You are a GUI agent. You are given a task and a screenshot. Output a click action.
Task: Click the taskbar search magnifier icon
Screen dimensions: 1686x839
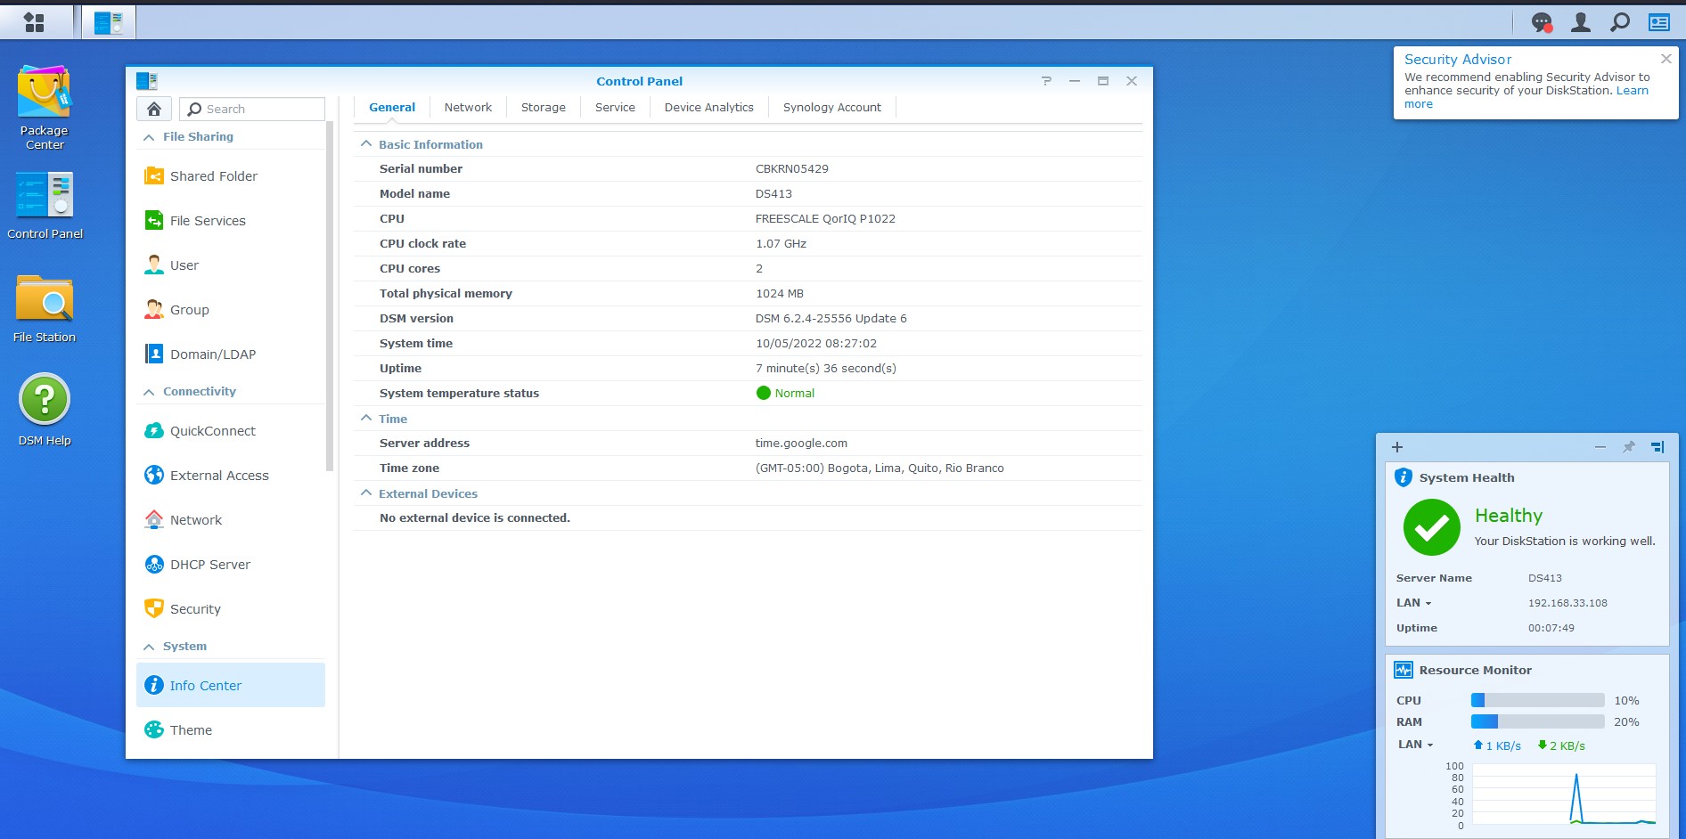(1620, 22)
